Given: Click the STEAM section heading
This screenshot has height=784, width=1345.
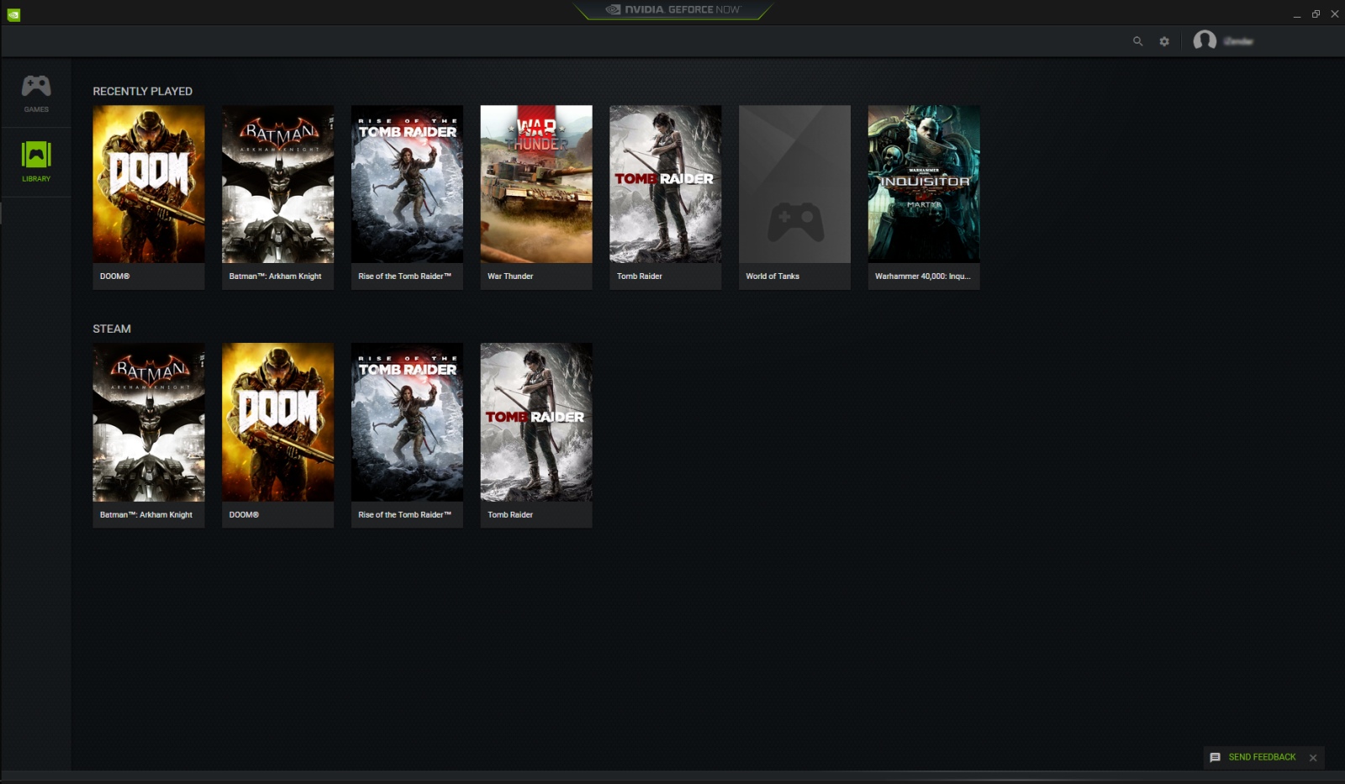Looking at the screenshot, I should [112, 329].
